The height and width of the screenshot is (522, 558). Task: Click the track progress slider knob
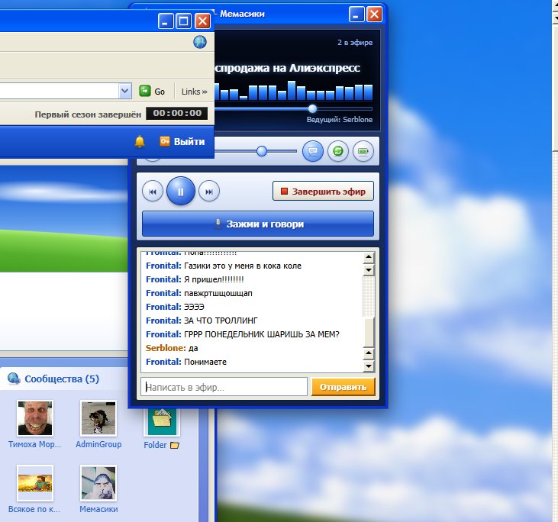coord(312,108)
